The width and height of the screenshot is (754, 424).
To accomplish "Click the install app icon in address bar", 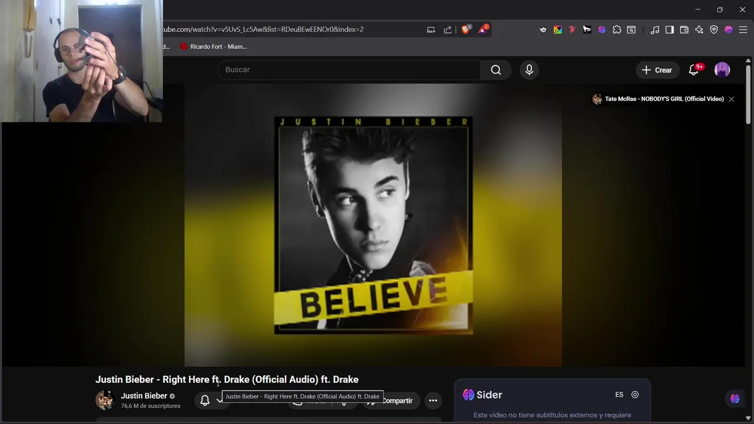I will click(431, 29).
